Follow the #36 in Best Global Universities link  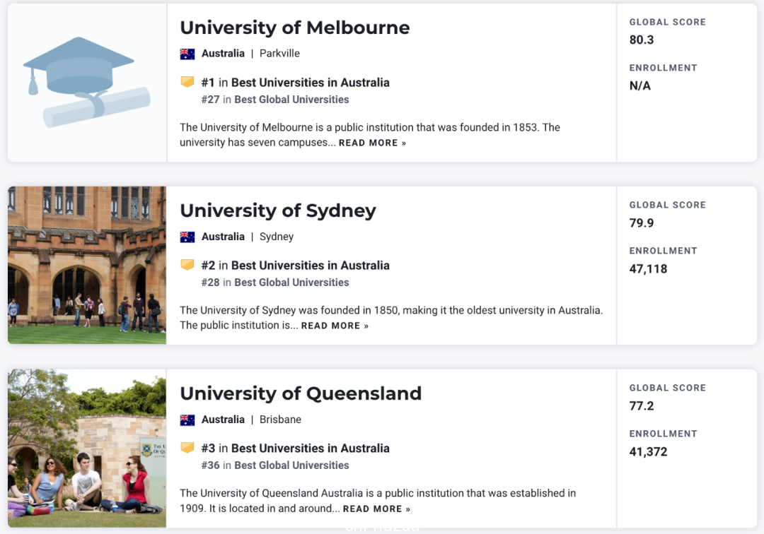(274, 465)
